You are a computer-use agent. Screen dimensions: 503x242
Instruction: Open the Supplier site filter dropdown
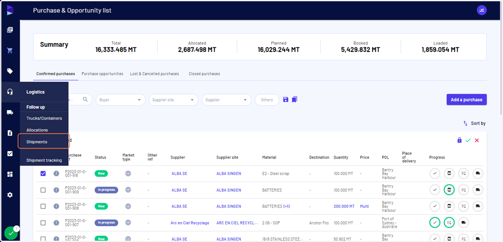click(174, 100)
